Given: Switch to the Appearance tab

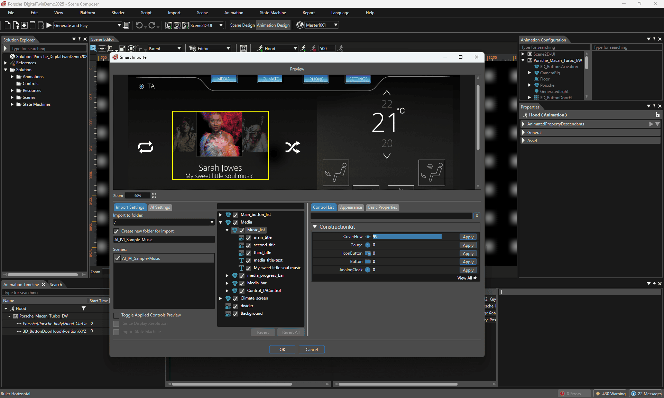Looking at the screenshot, I should point(351,207).
